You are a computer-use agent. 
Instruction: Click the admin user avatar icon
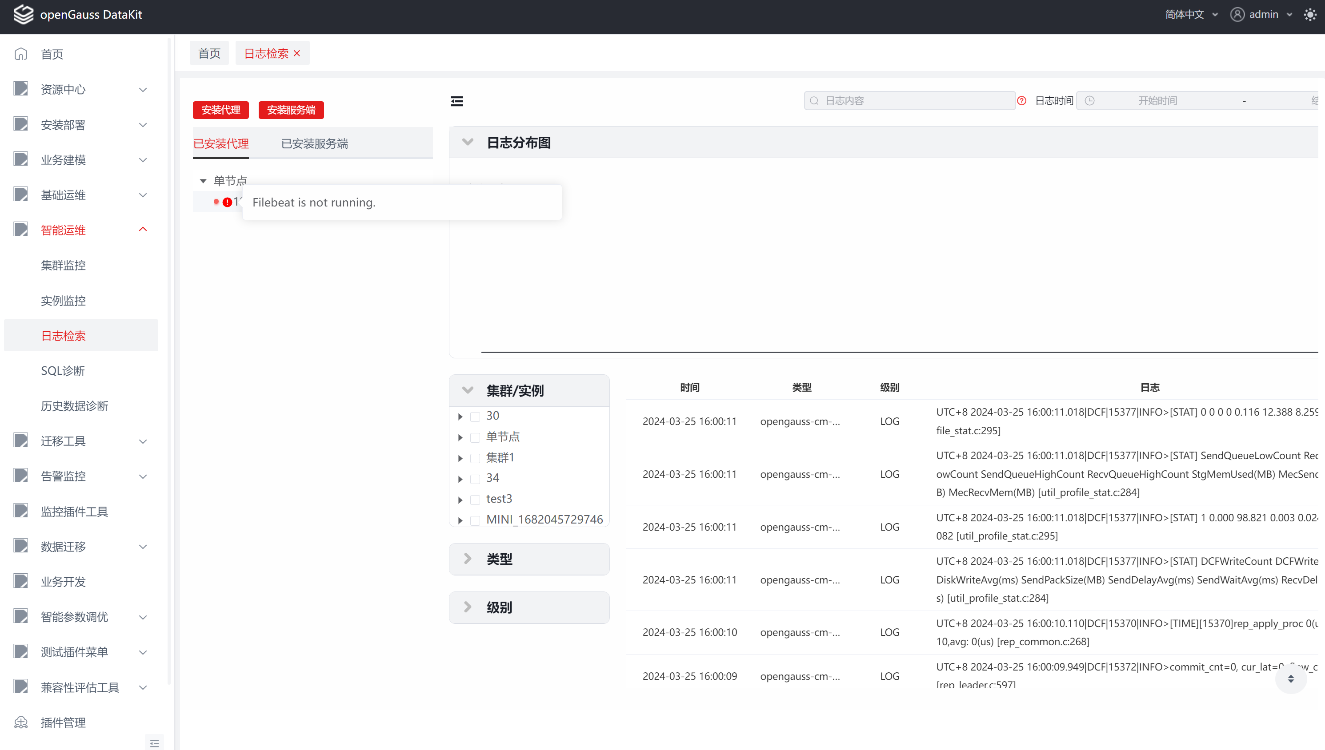(x=1237, y=14)
